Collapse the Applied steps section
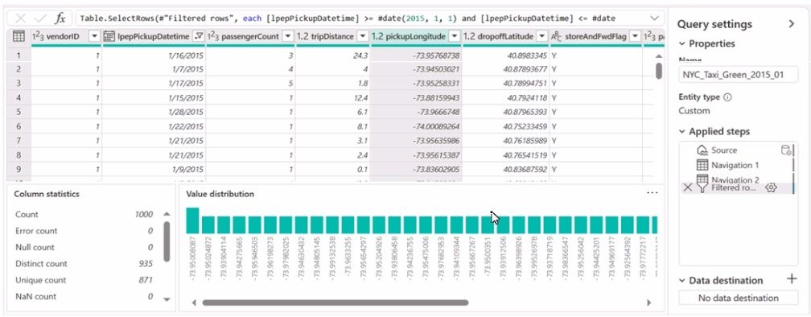Screen dimensions: 811x317 coord(681,132)
